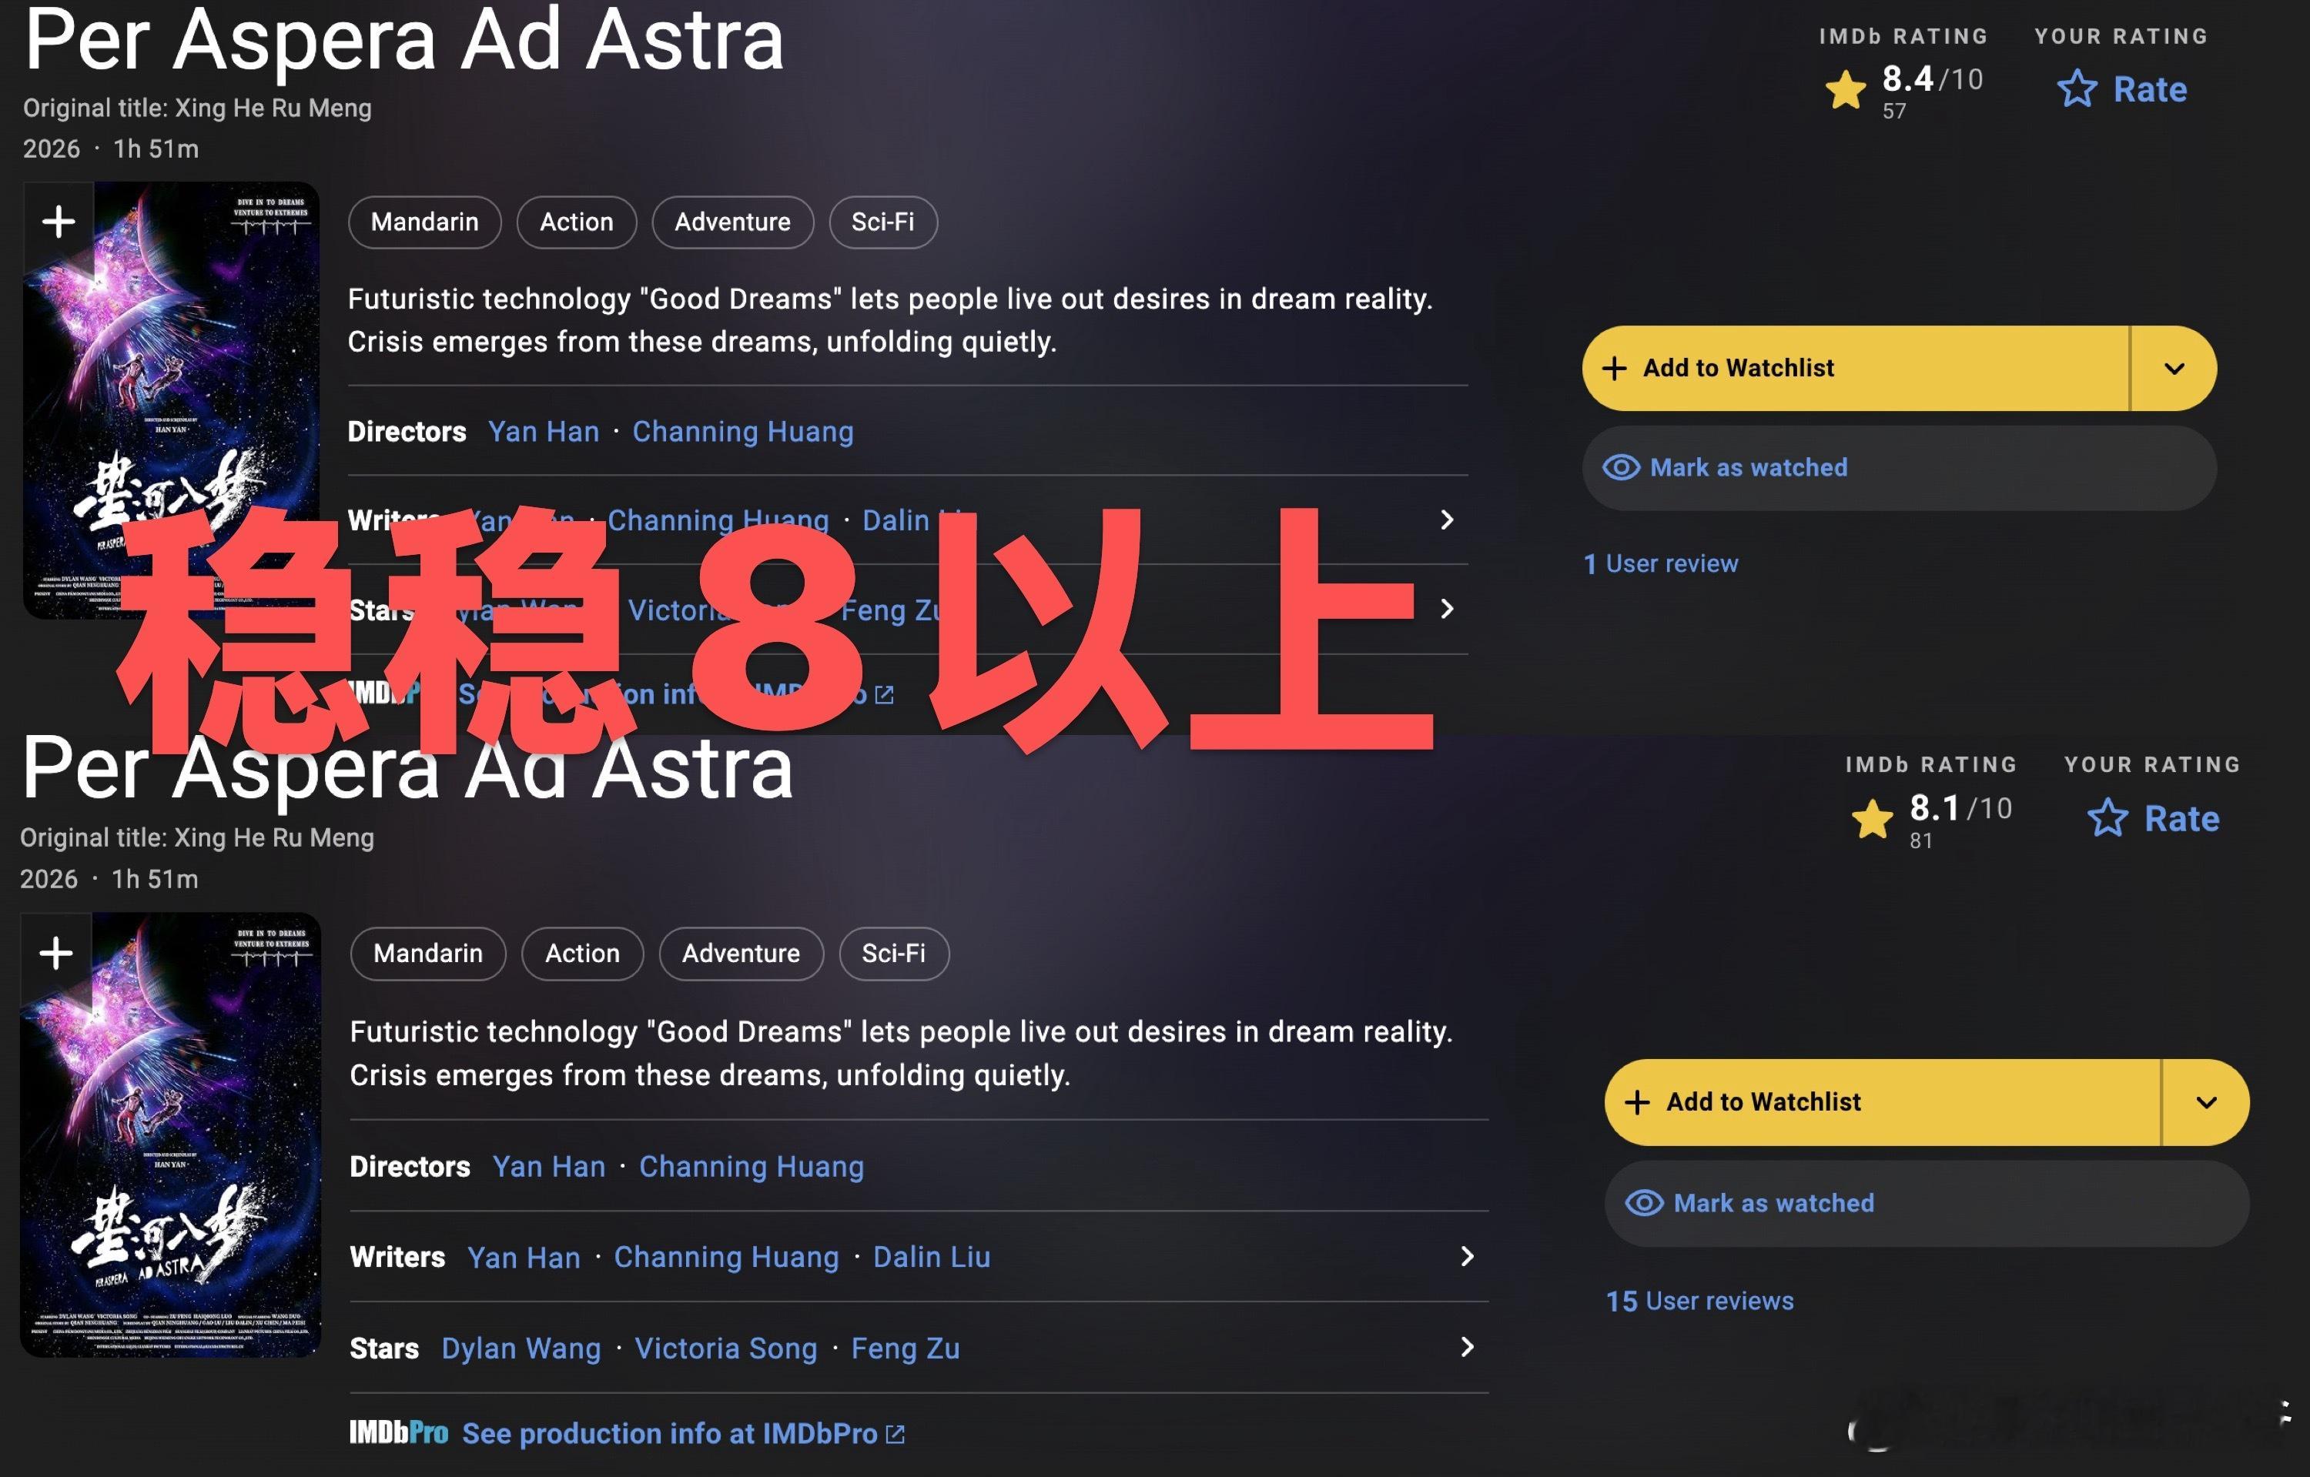This screenshot has width=2310, height=1477.
Task: Open watchlist dropdown arrow in the upper panel
Action: 2174,369
